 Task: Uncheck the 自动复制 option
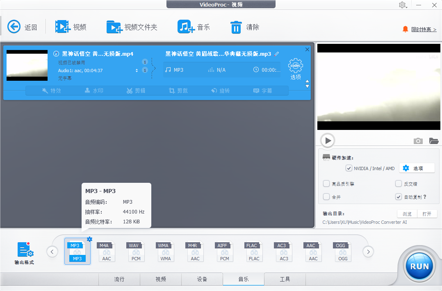398,197
